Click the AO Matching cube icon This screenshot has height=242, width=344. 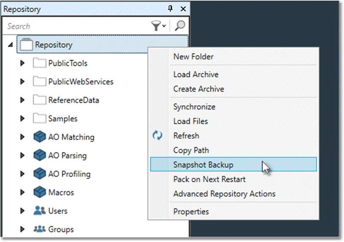pyautogui.click(x=39, y=137)
